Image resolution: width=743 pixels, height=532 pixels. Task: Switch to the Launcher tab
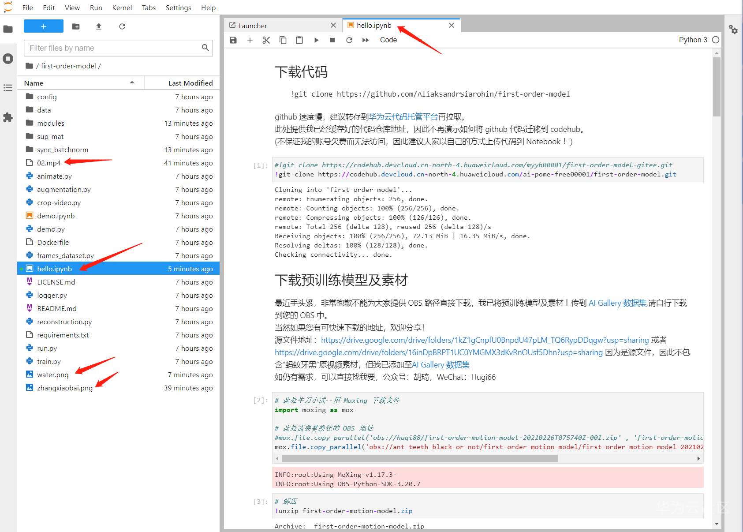tap(283, 26)
